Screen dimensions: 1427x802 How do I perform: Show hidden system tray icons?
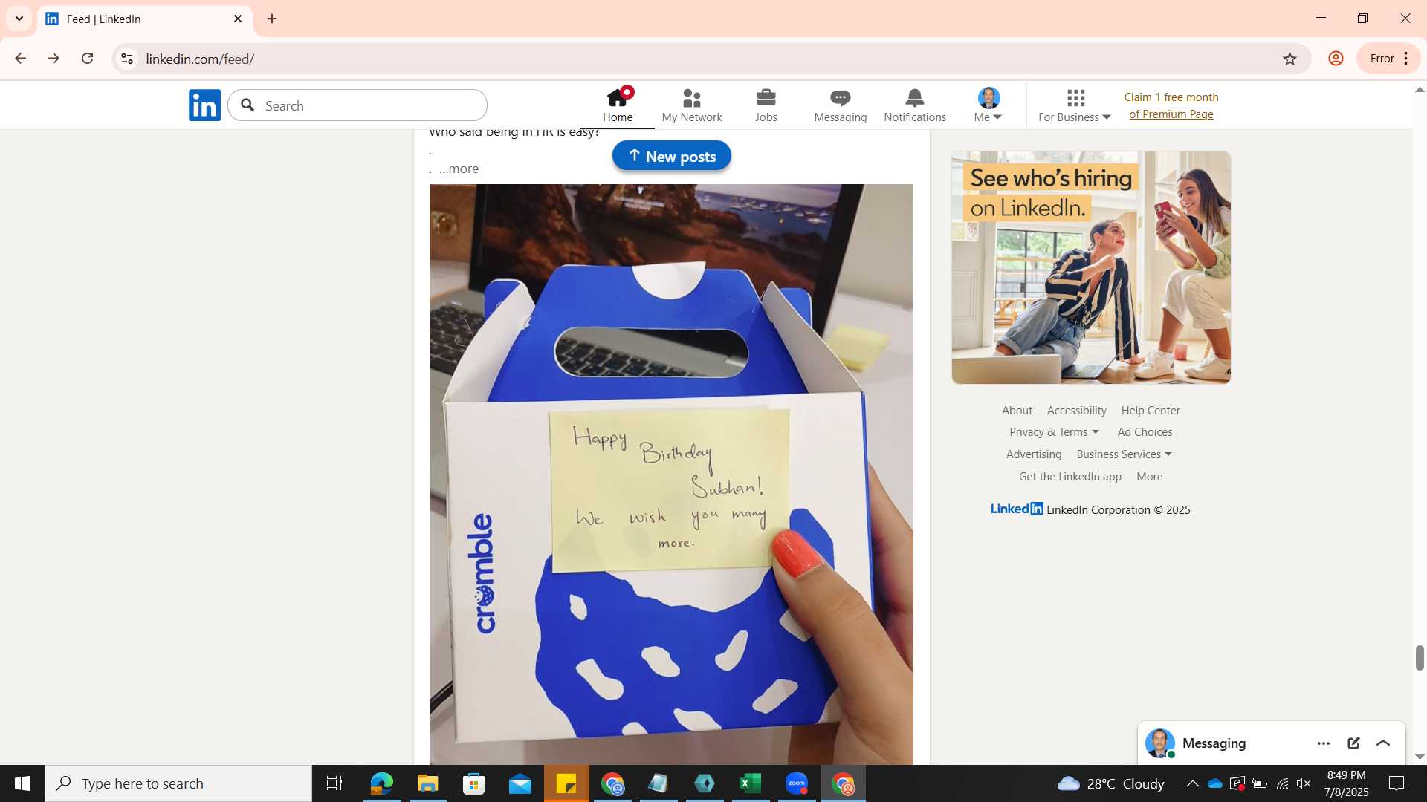(1192, 783)
